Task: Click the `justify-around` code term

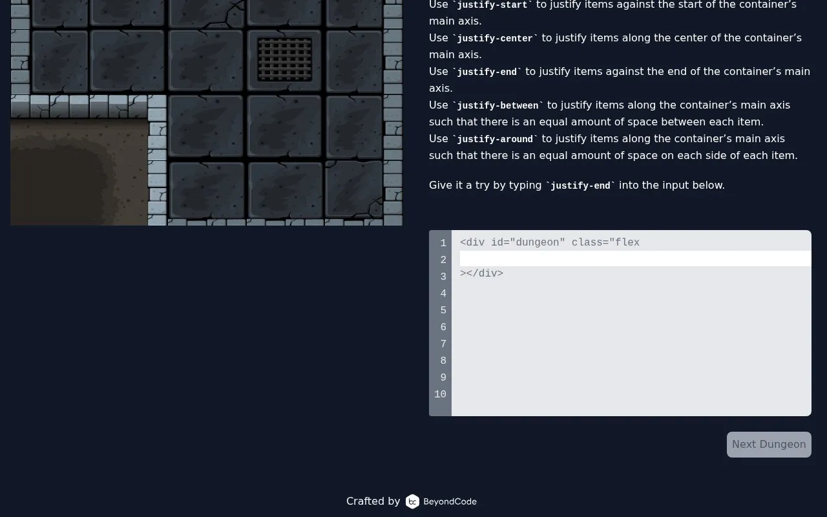Action: (x=495, y=139)
